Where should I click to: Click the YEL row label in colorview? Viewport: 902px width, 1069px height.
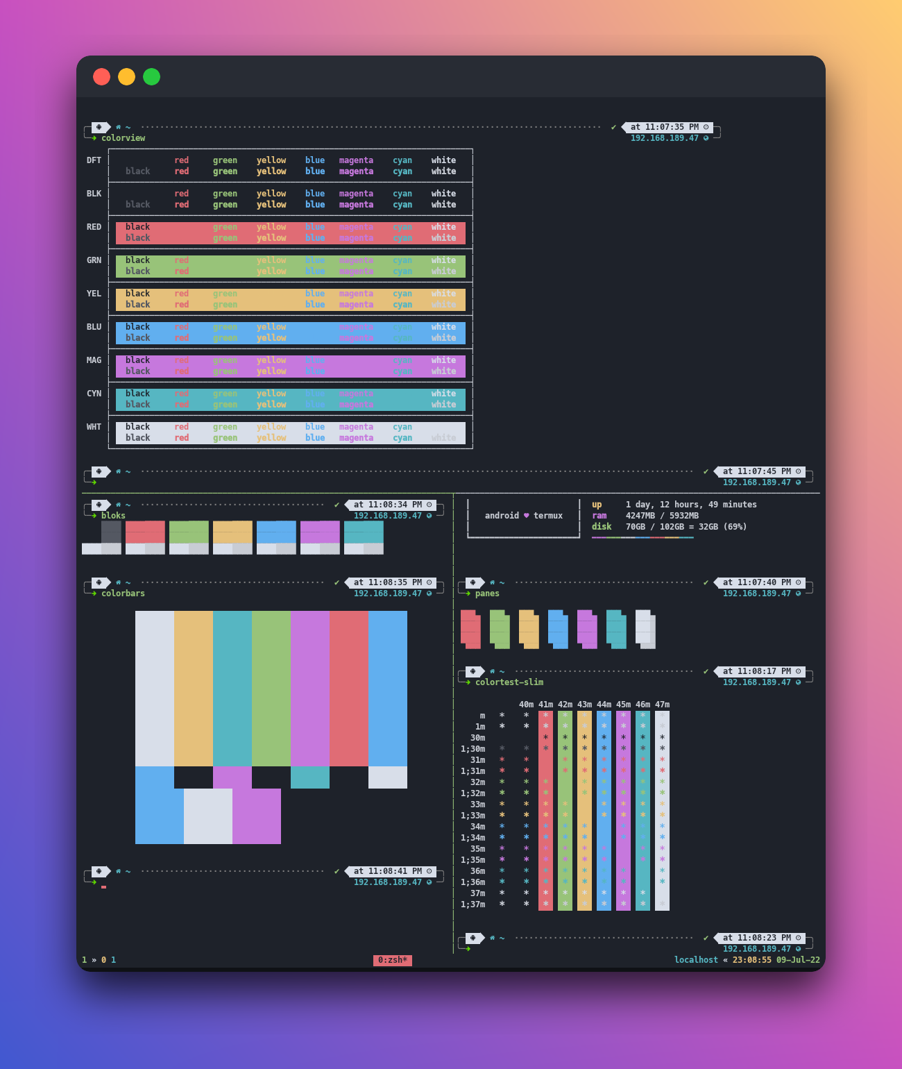point(94,294)
